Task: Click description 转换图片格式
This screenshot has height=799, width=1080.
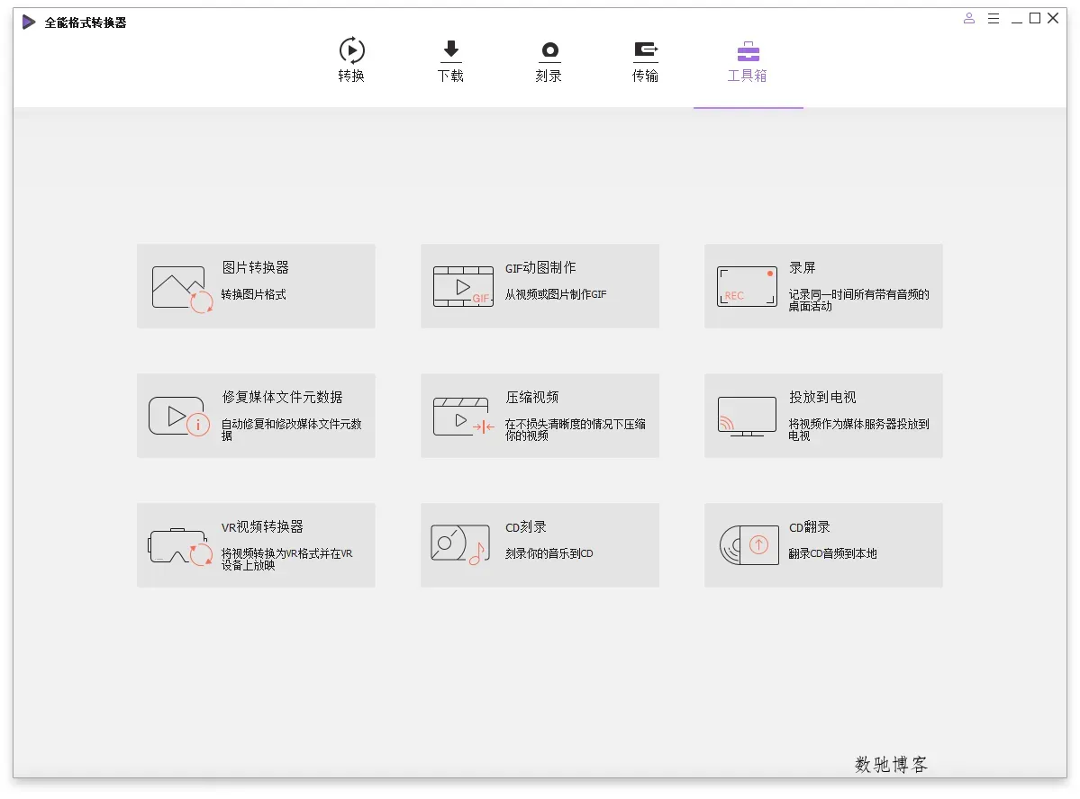Action: (x=253, y=294)
